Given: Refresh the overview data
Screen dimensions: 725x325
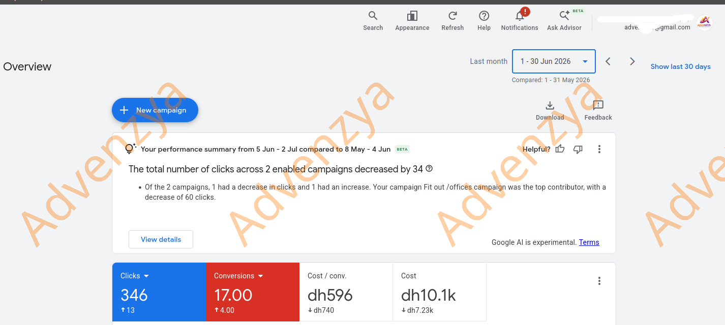Looking at the screenshot, I should 452,21.
